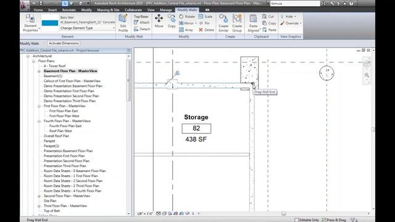395x222 pixels.
Task: Click the Create Similar tool
Action: pyautogui.click(x=223, y=23)
